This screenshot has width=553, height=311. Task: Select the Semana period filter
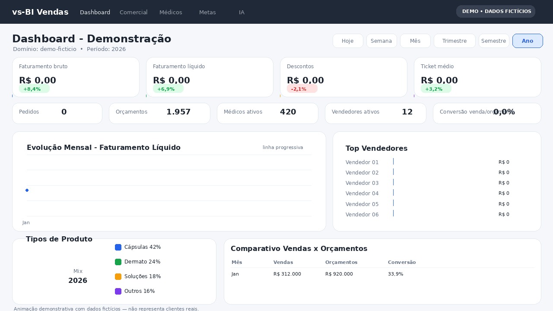tap(381, 41)
